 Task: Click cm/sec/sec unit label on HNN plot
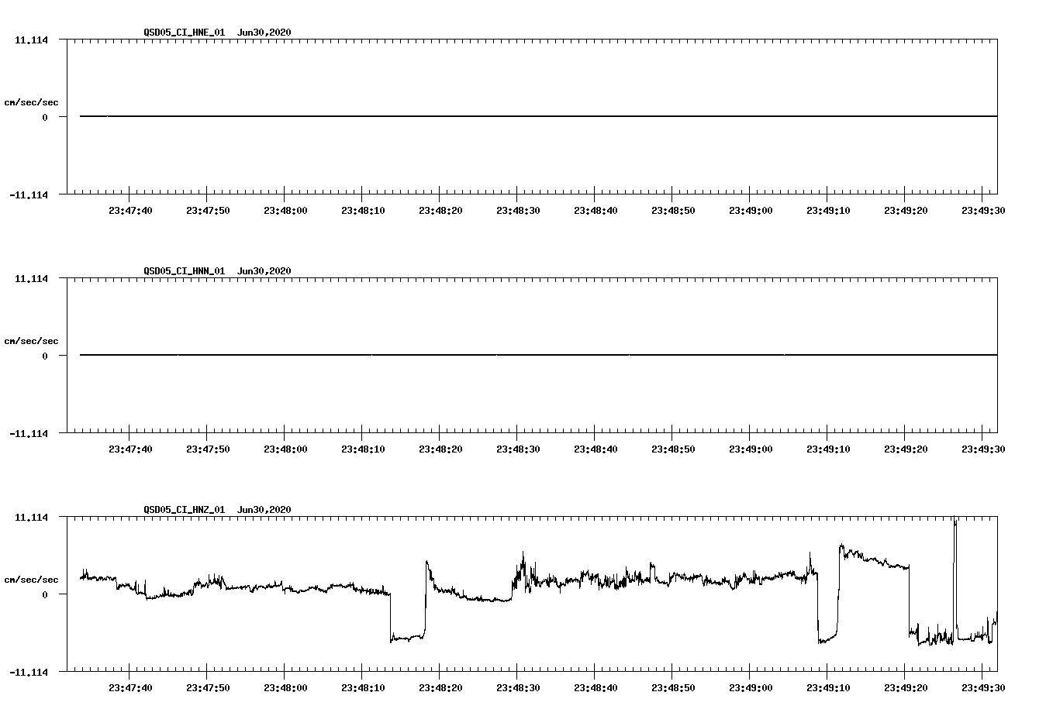(x=31, y=341)
